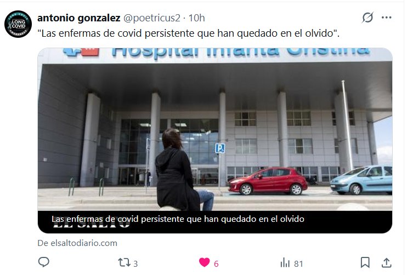Unlike the post via the pink heart
This screenshot has width=407, height=275.
(x=204, y=262)
